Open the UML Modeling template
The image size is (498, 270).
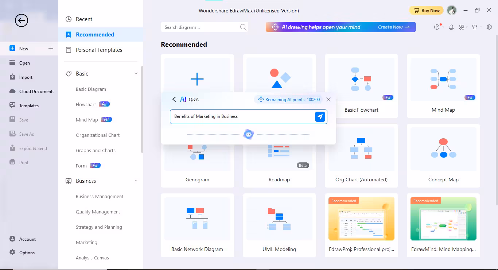pos(279,225)
